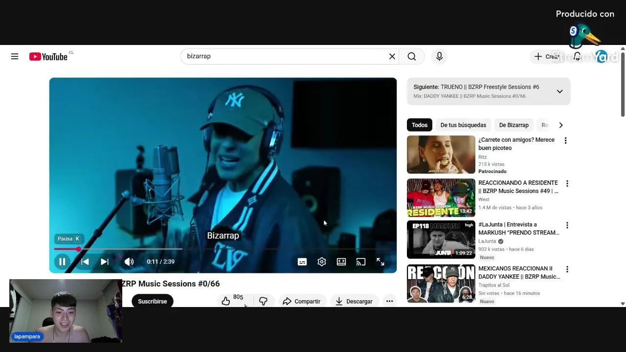Open the Crear create button
The height and width of the screenshot is (352, 626).
tap(546, 57)
